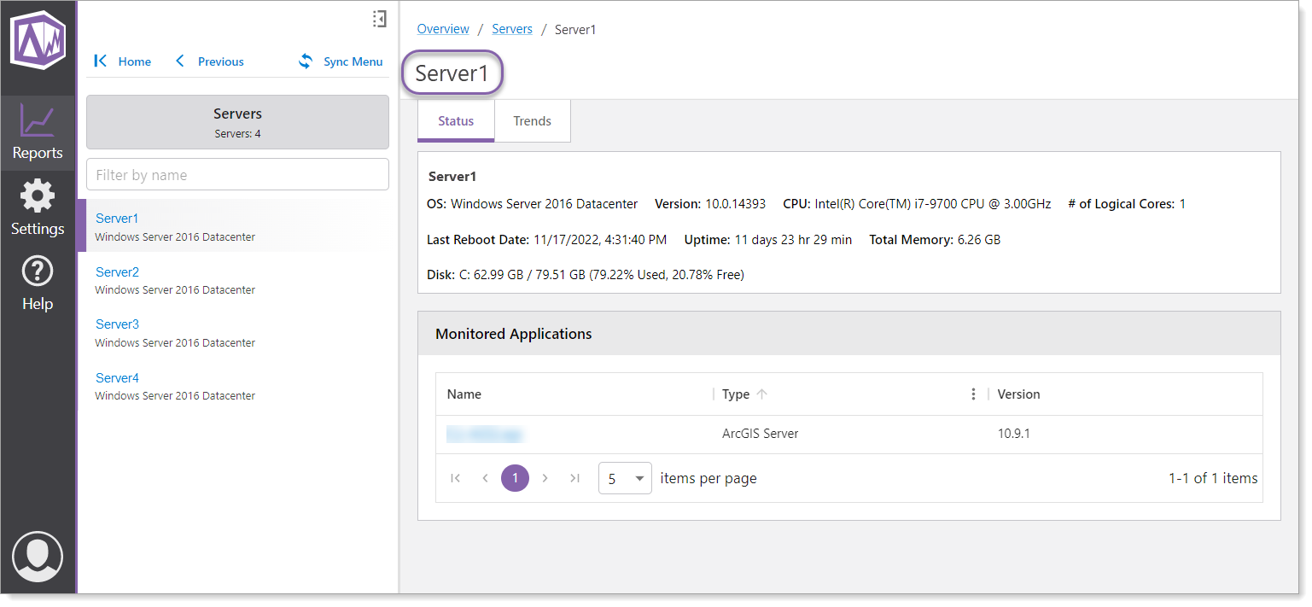Open the Reports panel
1312x607 pixels.
pyautogui.click(x=38, y=132)
